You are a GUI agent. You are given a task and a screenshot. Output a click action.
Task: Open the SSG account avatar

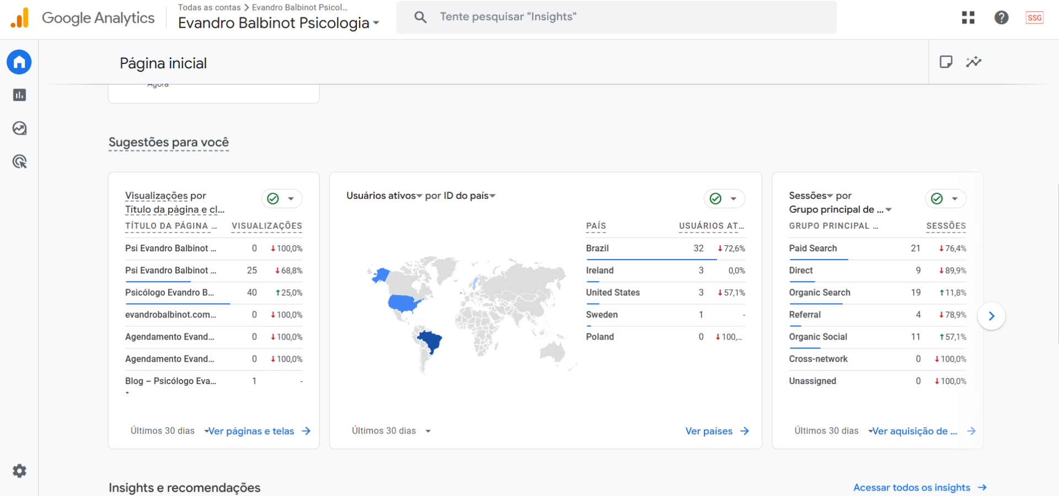click(x=1035, y=18)
